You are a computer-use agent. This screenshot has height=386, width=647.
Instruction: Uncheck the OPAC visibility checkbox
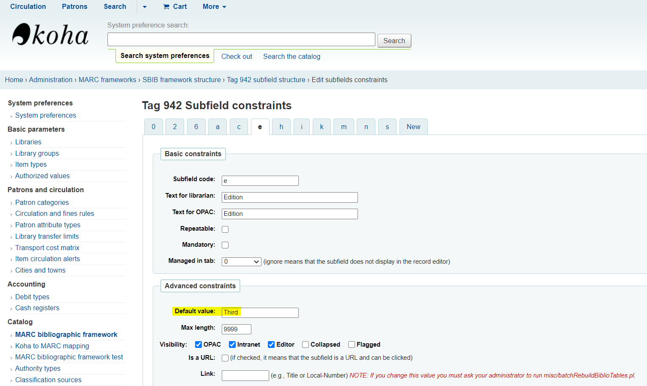coord(198,345)
